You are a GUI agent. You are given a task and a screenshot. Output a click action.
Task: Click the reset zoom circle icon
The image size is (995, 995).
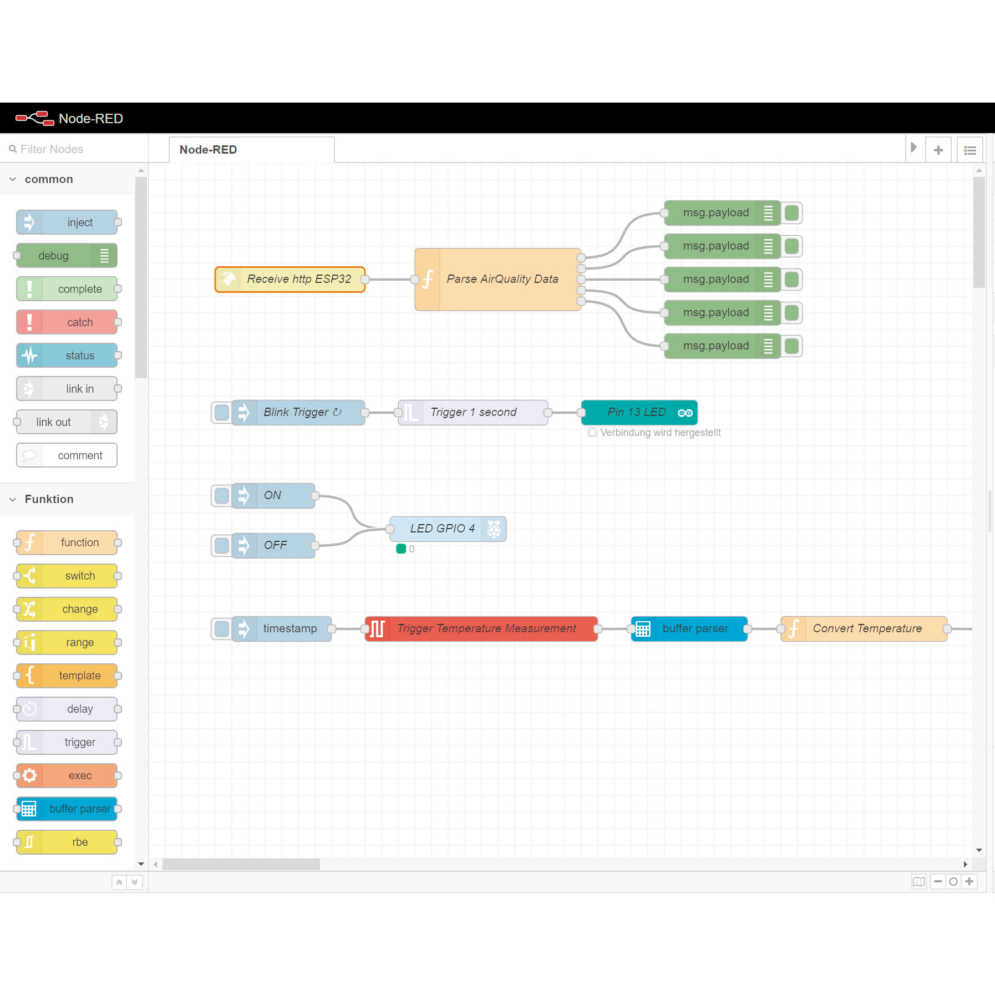(x=953, y=881)
